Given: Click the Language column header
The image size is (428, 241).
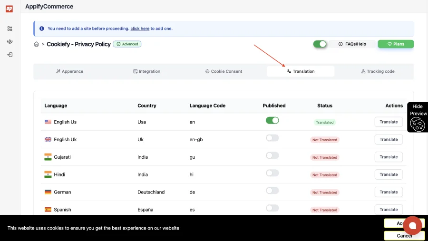Looking at the screenshot, I should click(56, 106).
